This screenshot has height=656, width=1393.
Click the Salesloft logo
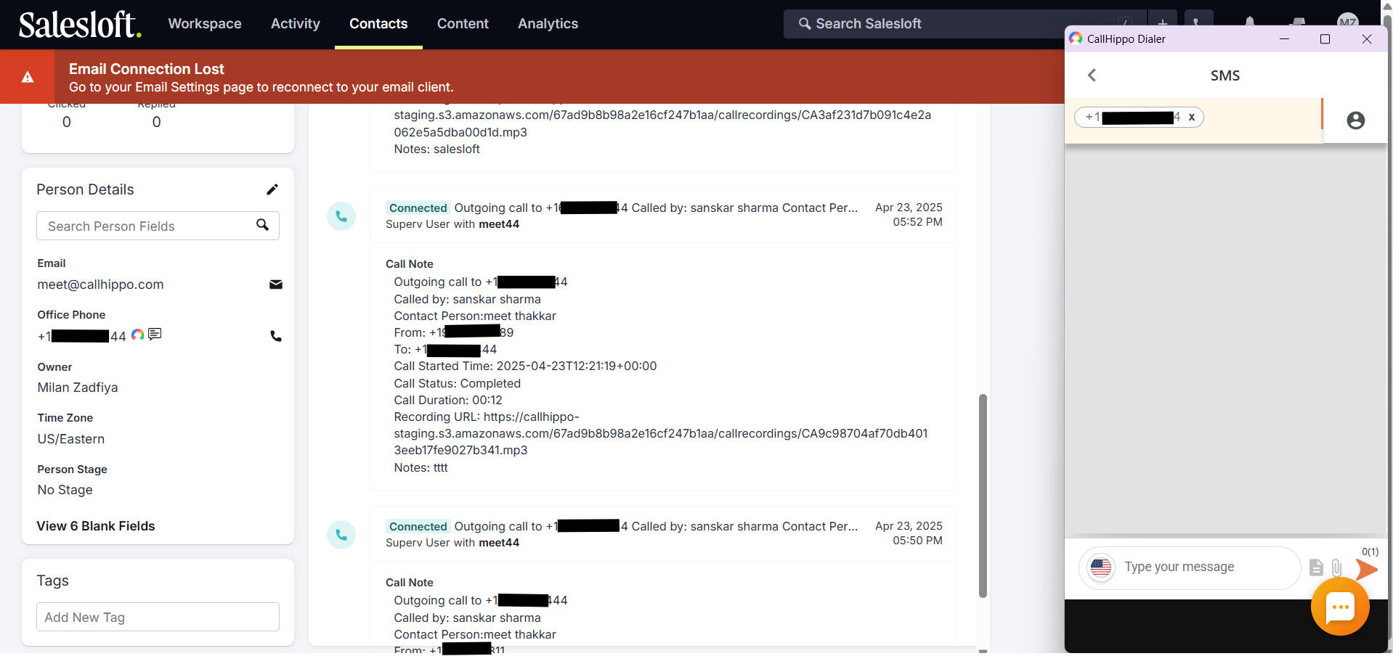coord(80,24)
